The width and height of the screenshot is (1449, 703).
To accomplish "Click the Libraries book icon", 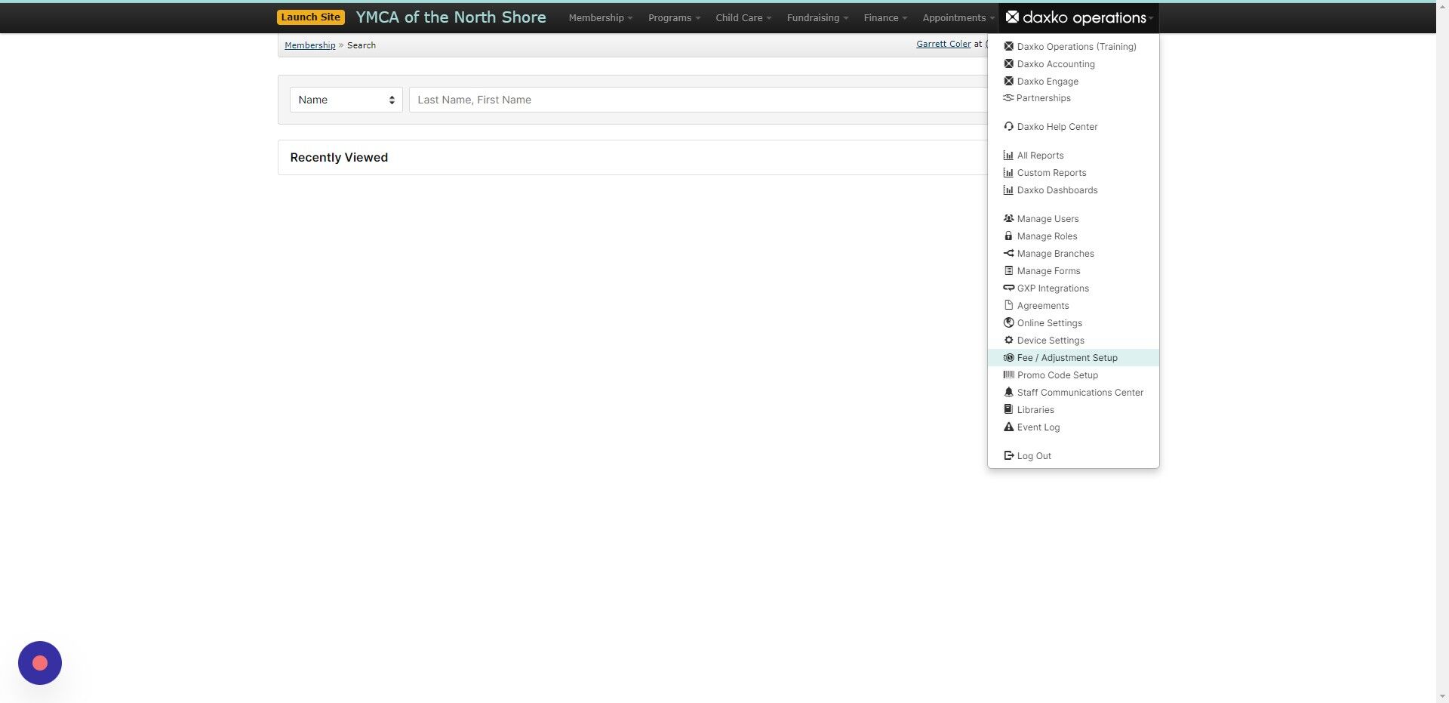I will [1008, 409].
